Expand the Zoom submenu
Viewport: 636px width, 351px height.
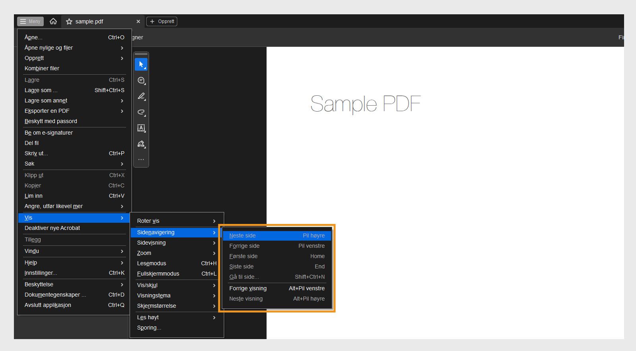coord(176,253)
